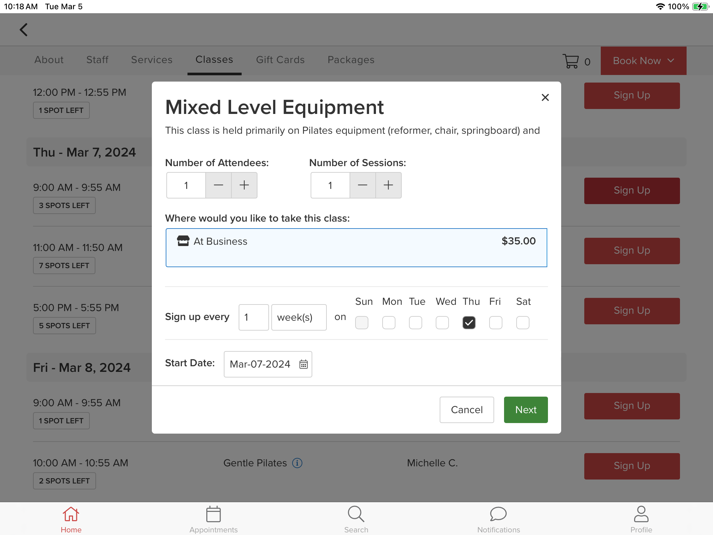Check the Mon day checkbox
Viewport: 713px width, 535px height.
click(389, 323)
